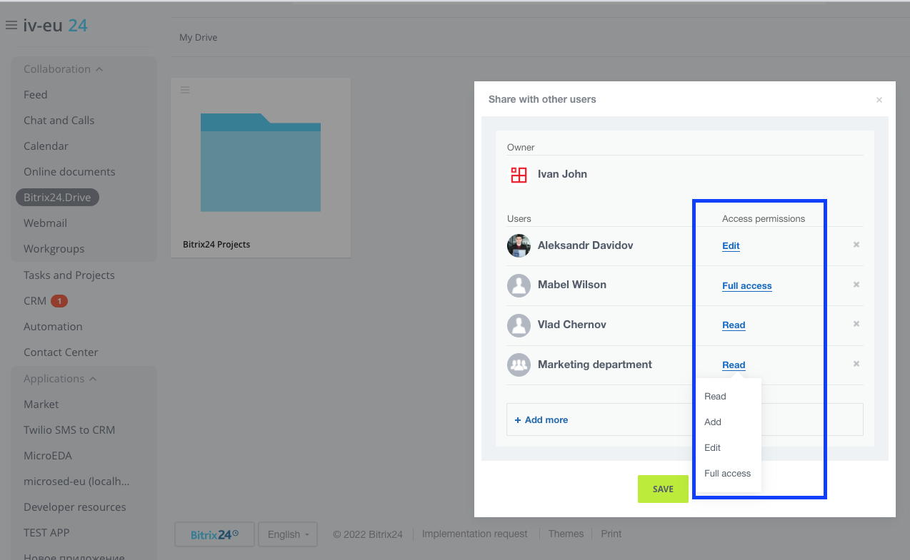Click the © 2022 Bitrix24 footer text
910x560 pixels.
point(368,534)
